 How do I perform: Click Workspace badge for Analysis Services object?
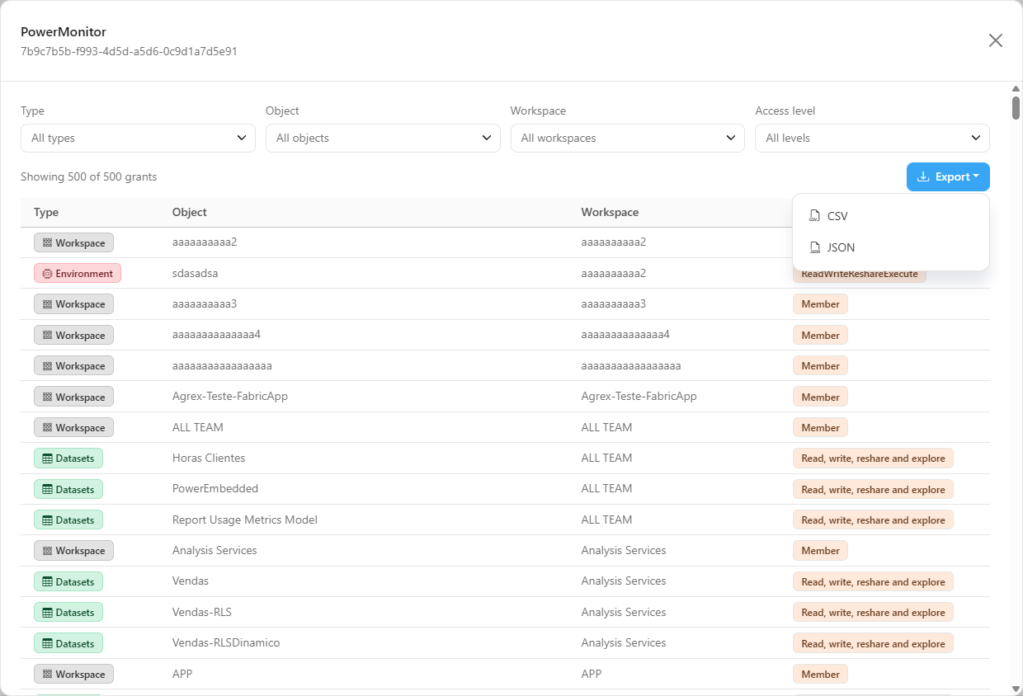73,550
